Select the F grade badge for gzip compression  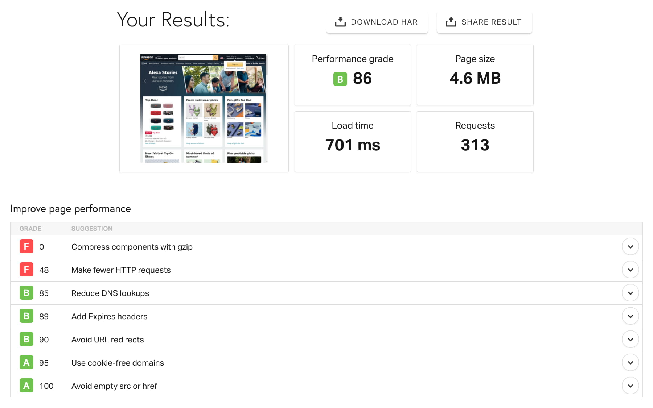click(x=26, y=246)
